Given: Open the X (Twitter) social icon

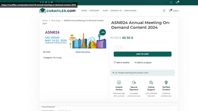Looking at the screenshot, I should tap(43, 2).
